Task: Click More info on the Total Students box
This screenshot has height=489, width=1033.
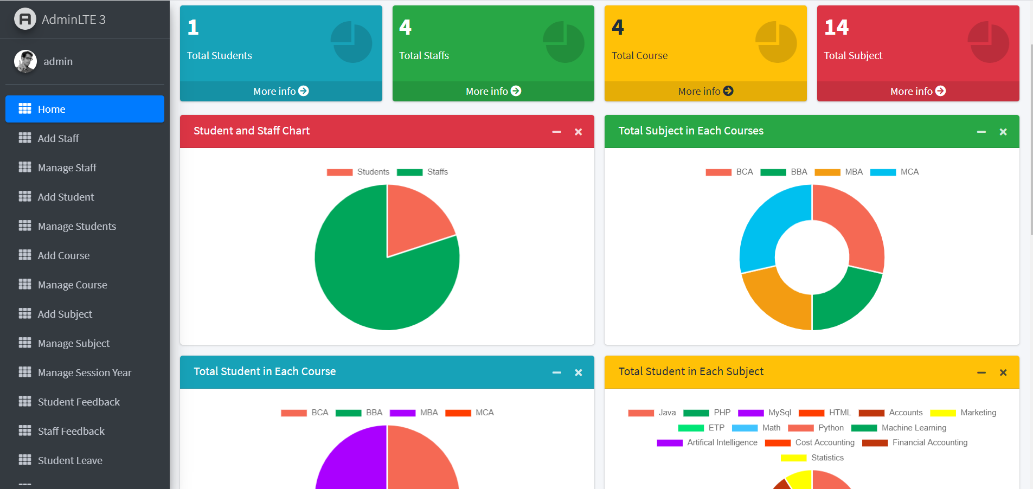Action: coord(280,91)
